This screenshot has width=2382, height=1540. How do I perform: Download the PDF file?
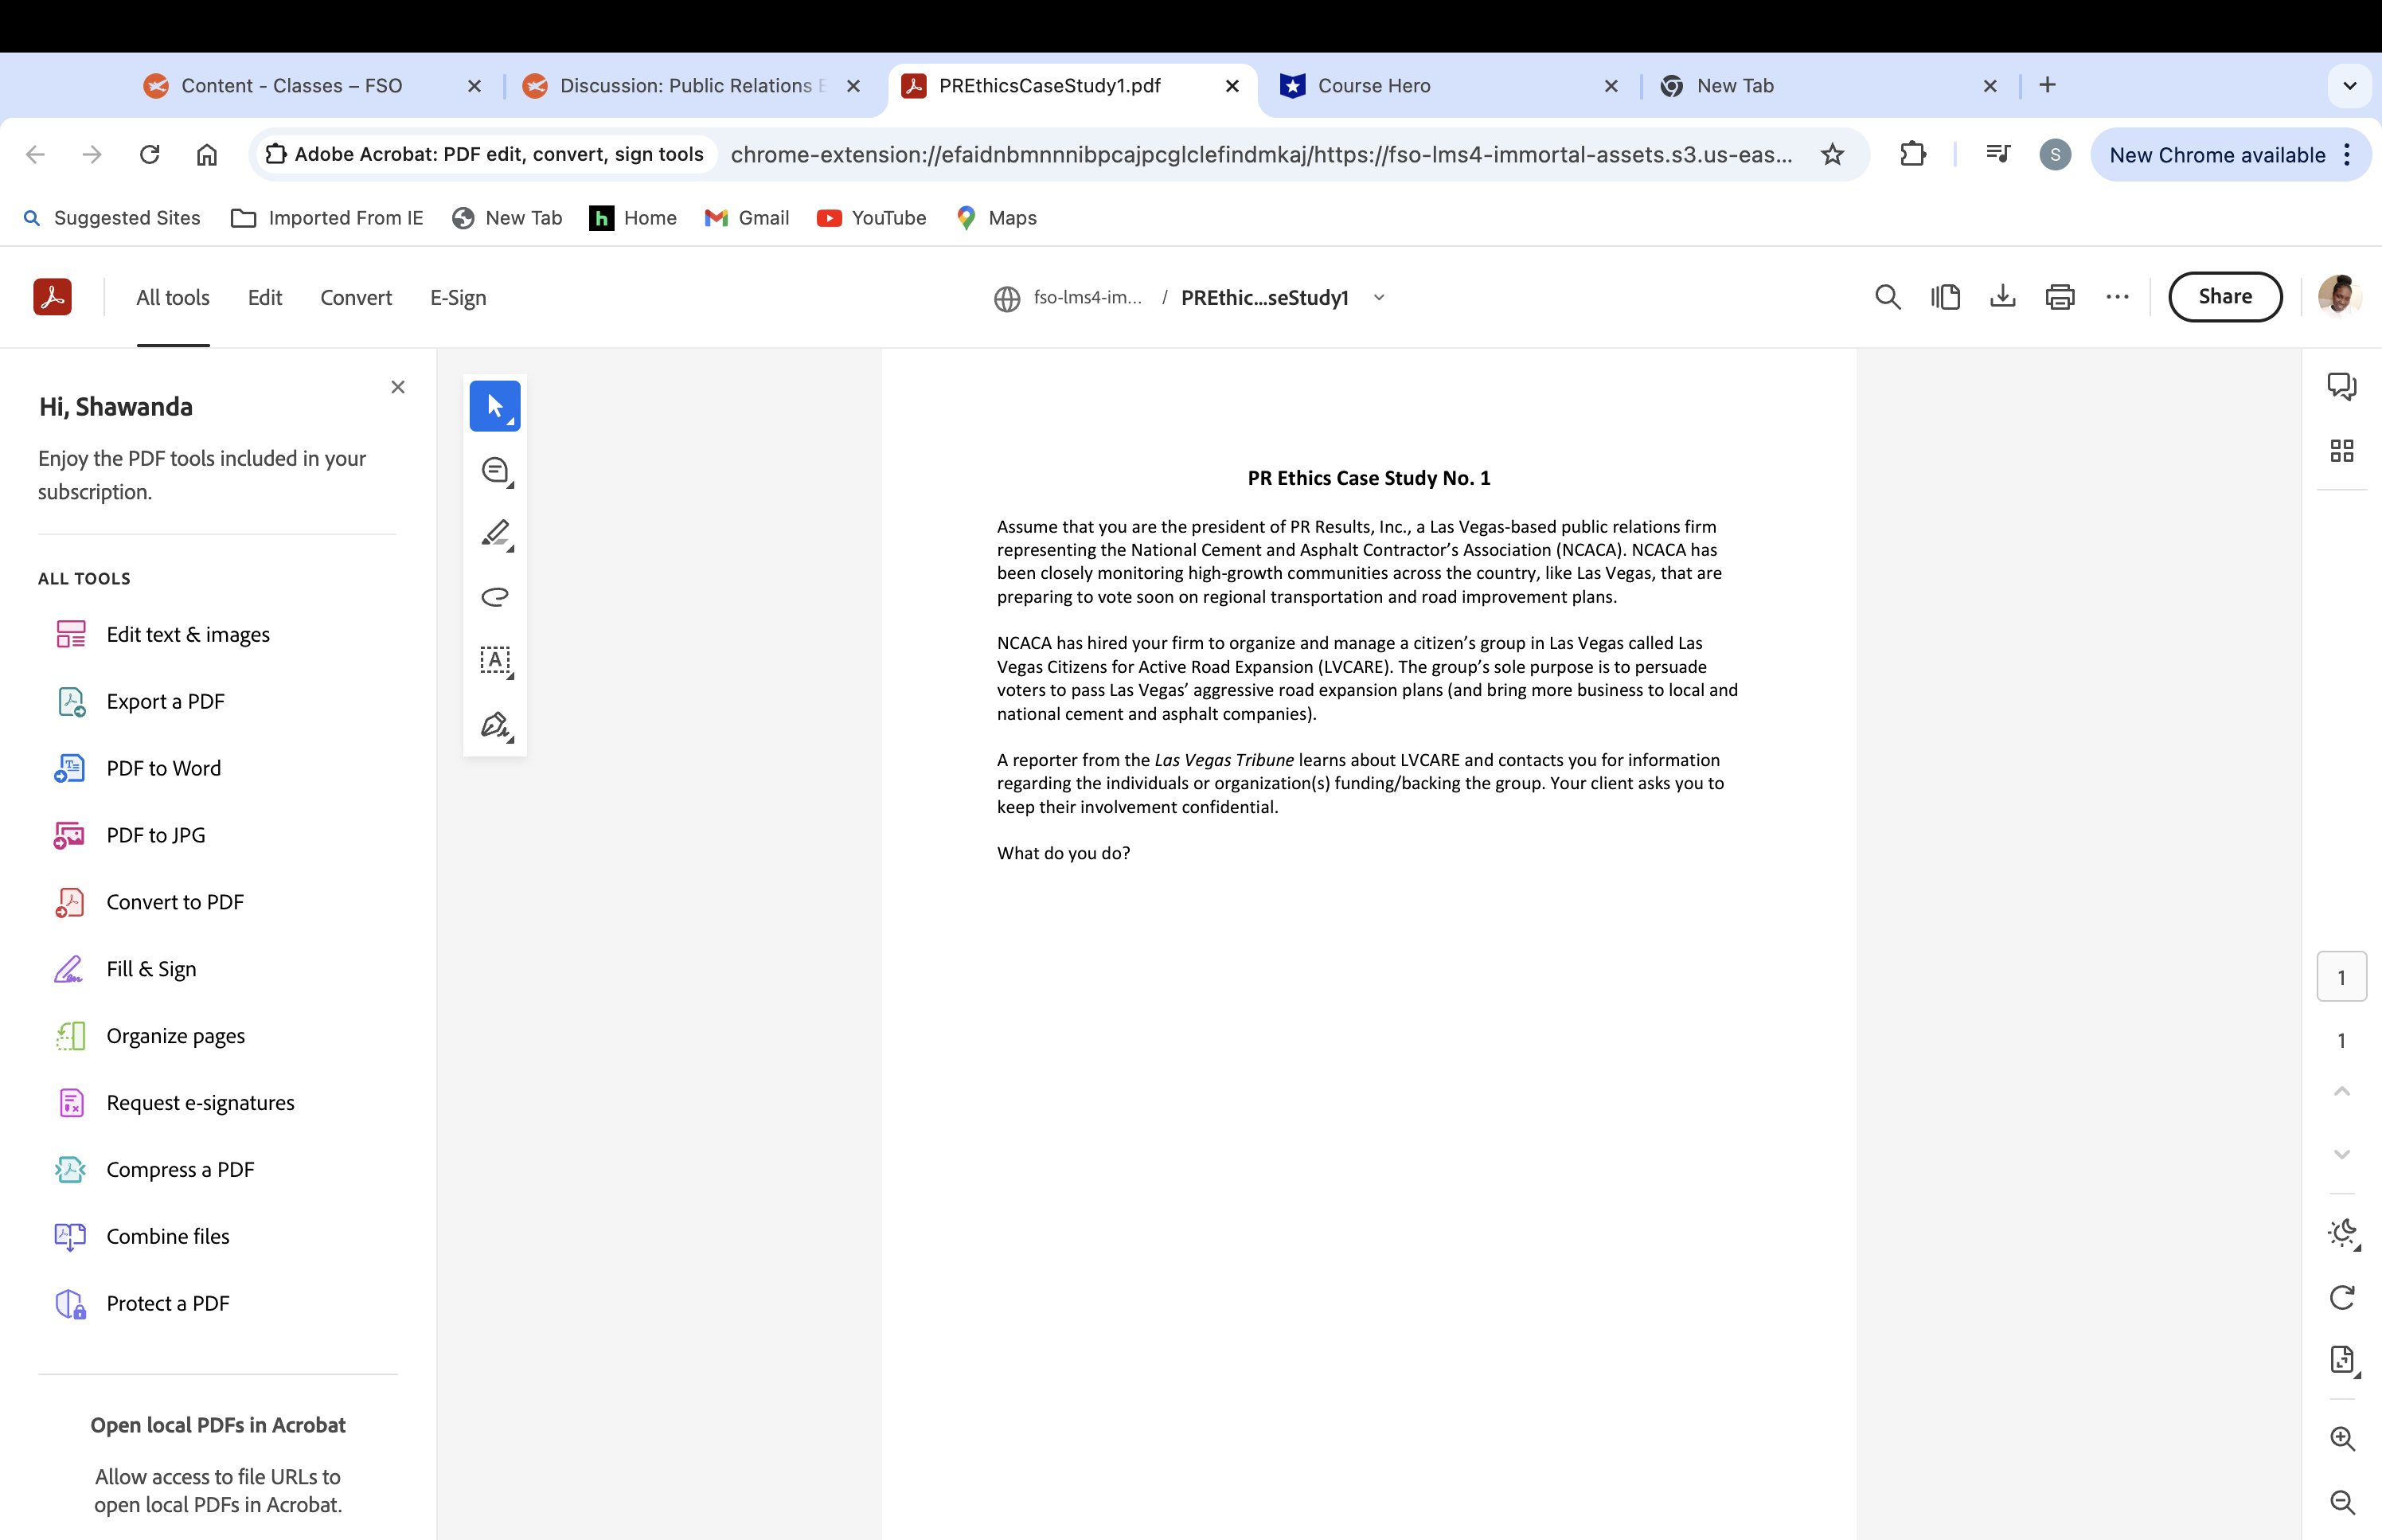[x=2002, y=297]
